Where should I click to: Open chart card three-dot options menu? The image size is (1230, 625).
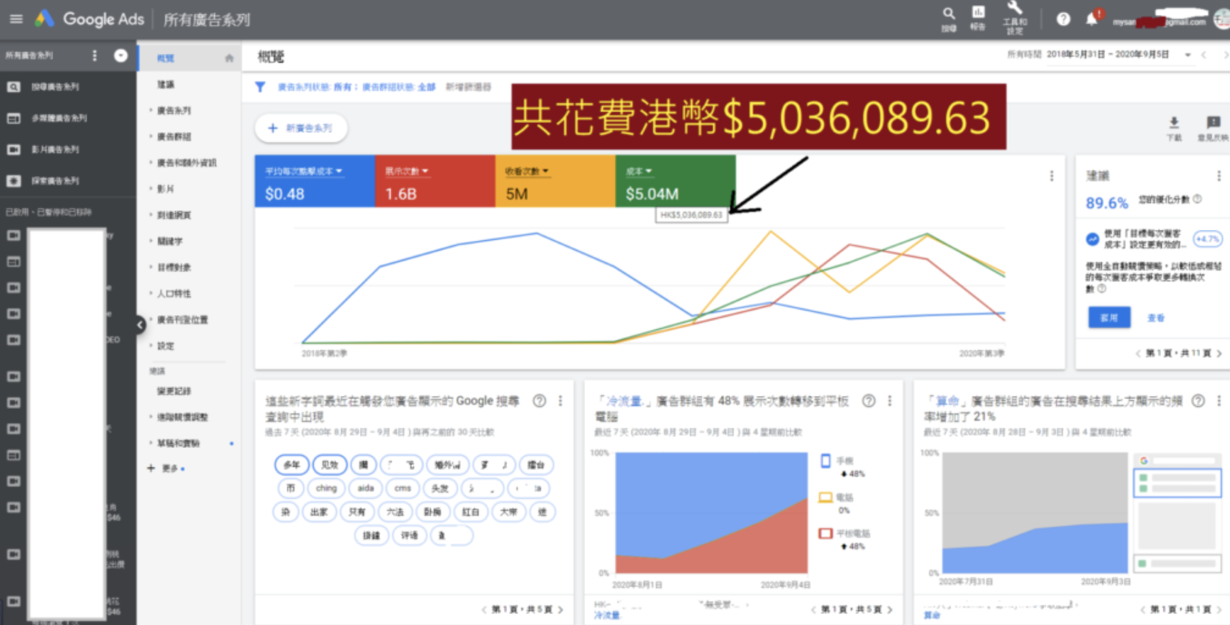pyautogui.click(x=1052, y=176)
